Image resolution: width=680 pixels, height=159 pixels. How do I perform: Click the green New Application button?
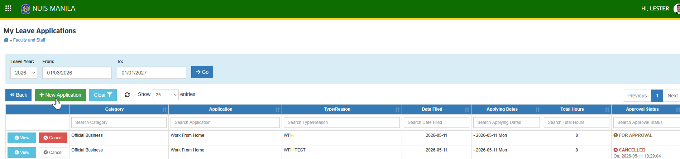[60, 95]
